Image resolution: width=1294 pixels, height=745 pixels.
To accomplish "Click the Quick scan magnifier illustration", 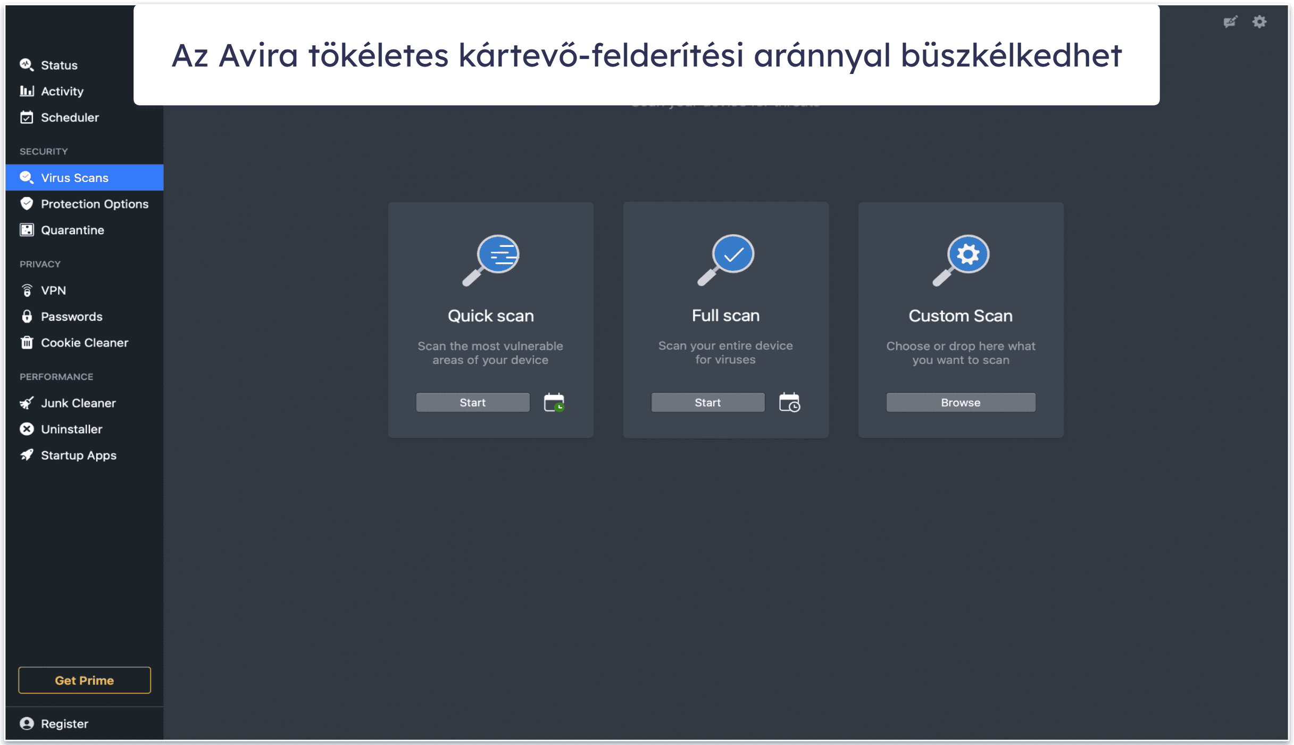I will (490, 260).
